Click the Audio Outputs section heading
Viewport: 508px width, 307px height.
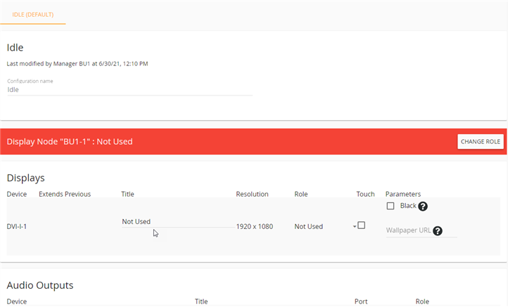[40, 285]
